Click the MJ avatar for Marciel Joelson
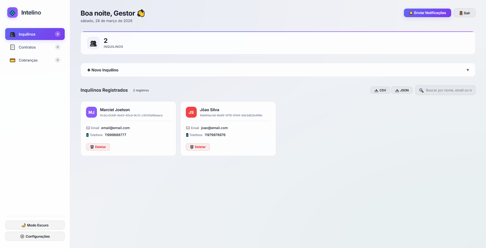This screenshot has height=248, width=486. [x=91, y=112]
